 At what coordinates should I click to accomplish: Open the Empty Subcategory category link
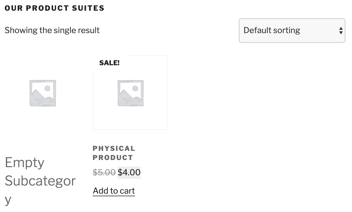(x=40, y=180)
